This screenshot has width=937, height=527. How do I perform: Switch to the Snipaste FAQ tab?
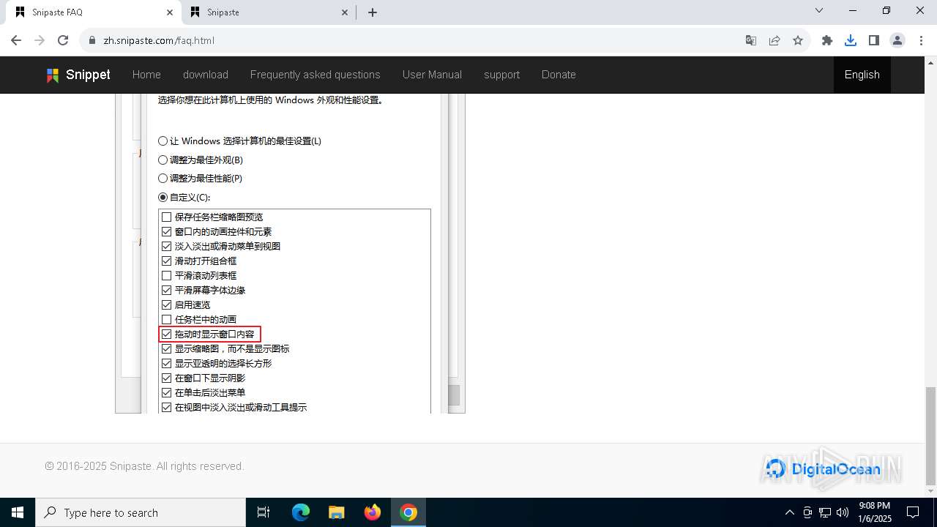coord(94,12)
